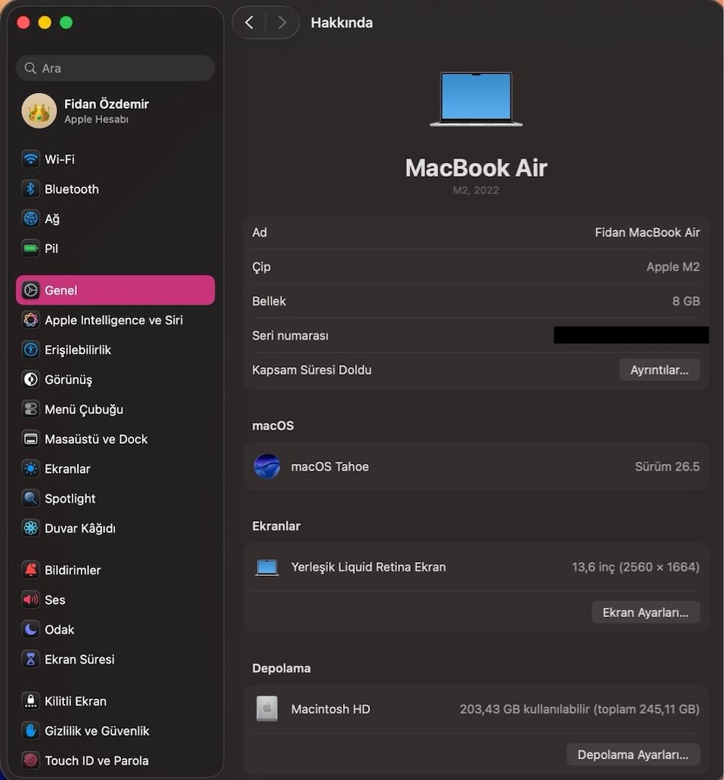Click the Genel gear icon
The image size is (724, 780).
[x=30, y=290]
